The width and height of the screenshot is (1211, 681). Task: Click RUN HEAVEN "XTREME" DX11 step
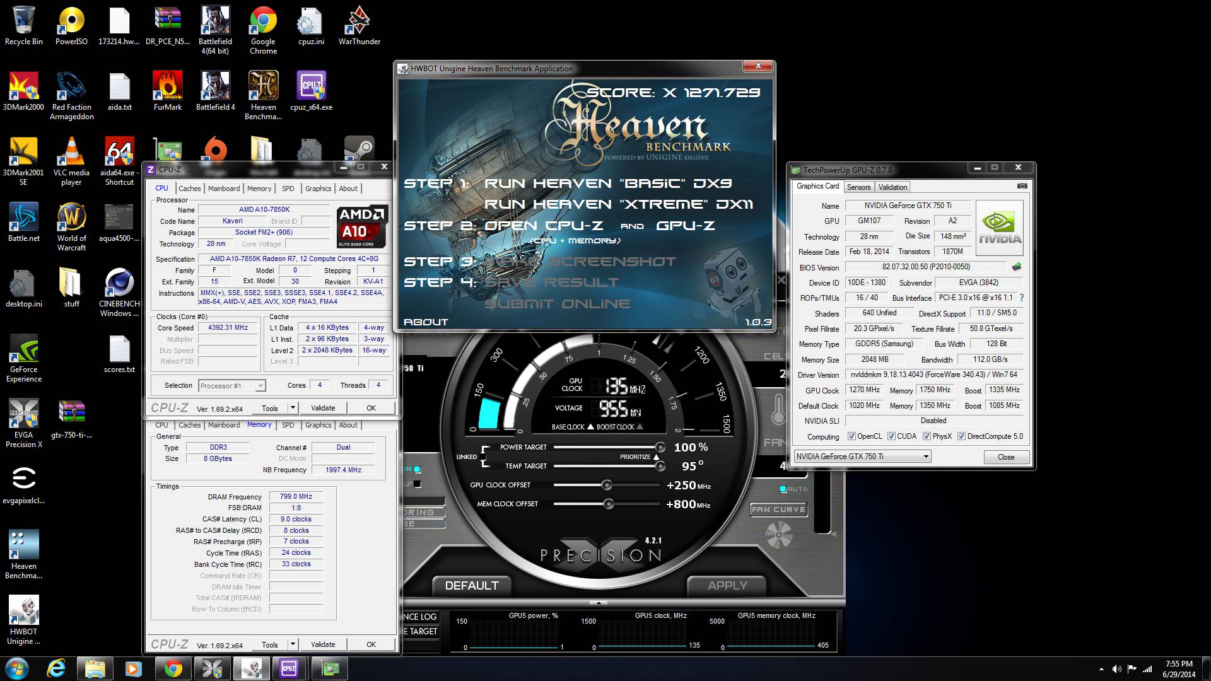[x=618, y=204]
